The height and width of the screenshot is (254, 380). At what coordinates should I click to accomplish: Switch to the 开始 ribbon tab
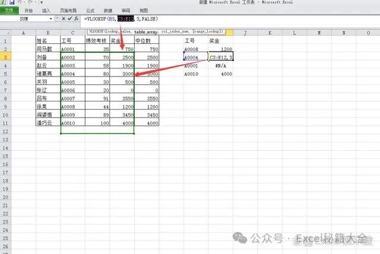click(28, 11)
